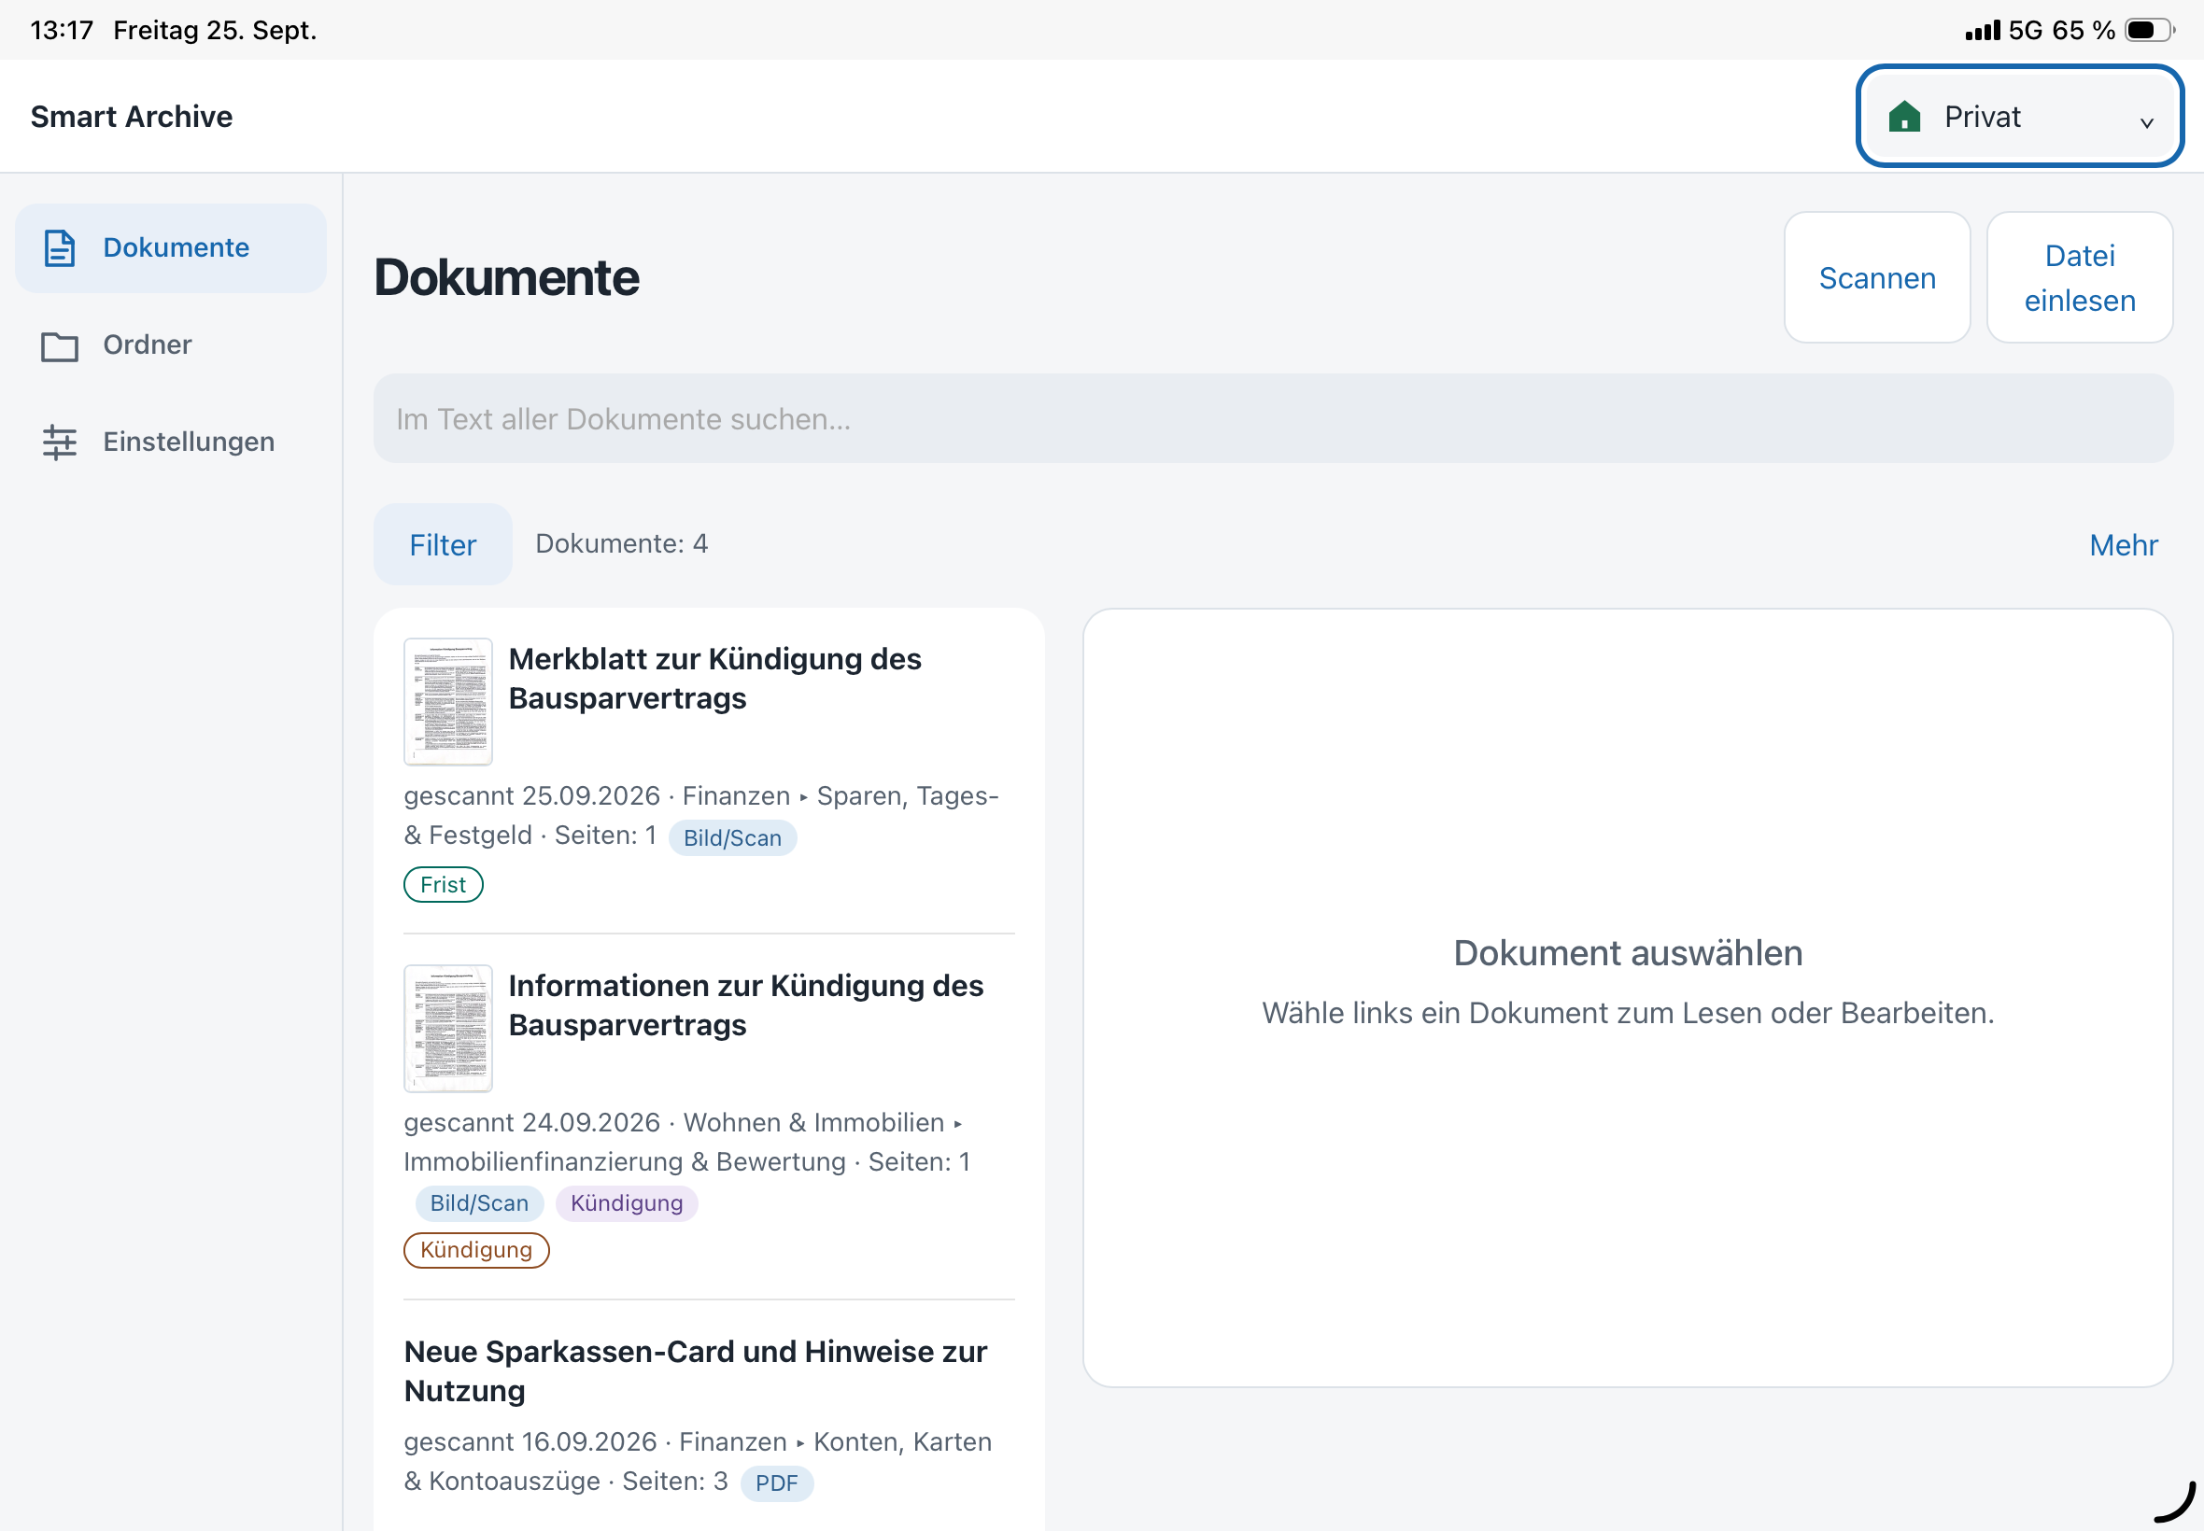Go to Einstellungen in the sidebar
This screenshot has height=1531, width=2204.
tap(171, 442)
